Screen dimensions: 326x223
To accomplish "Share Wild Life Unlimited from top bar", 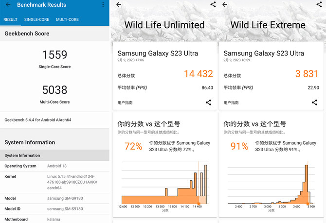I will click(x=213, y=4).
